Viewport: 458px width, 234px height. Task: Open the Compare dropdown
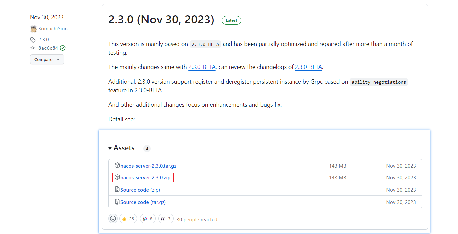[x=47, y=59]
